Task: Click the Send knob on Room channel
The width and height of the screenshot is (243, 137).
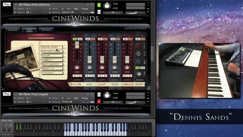Action: (115, 68)
